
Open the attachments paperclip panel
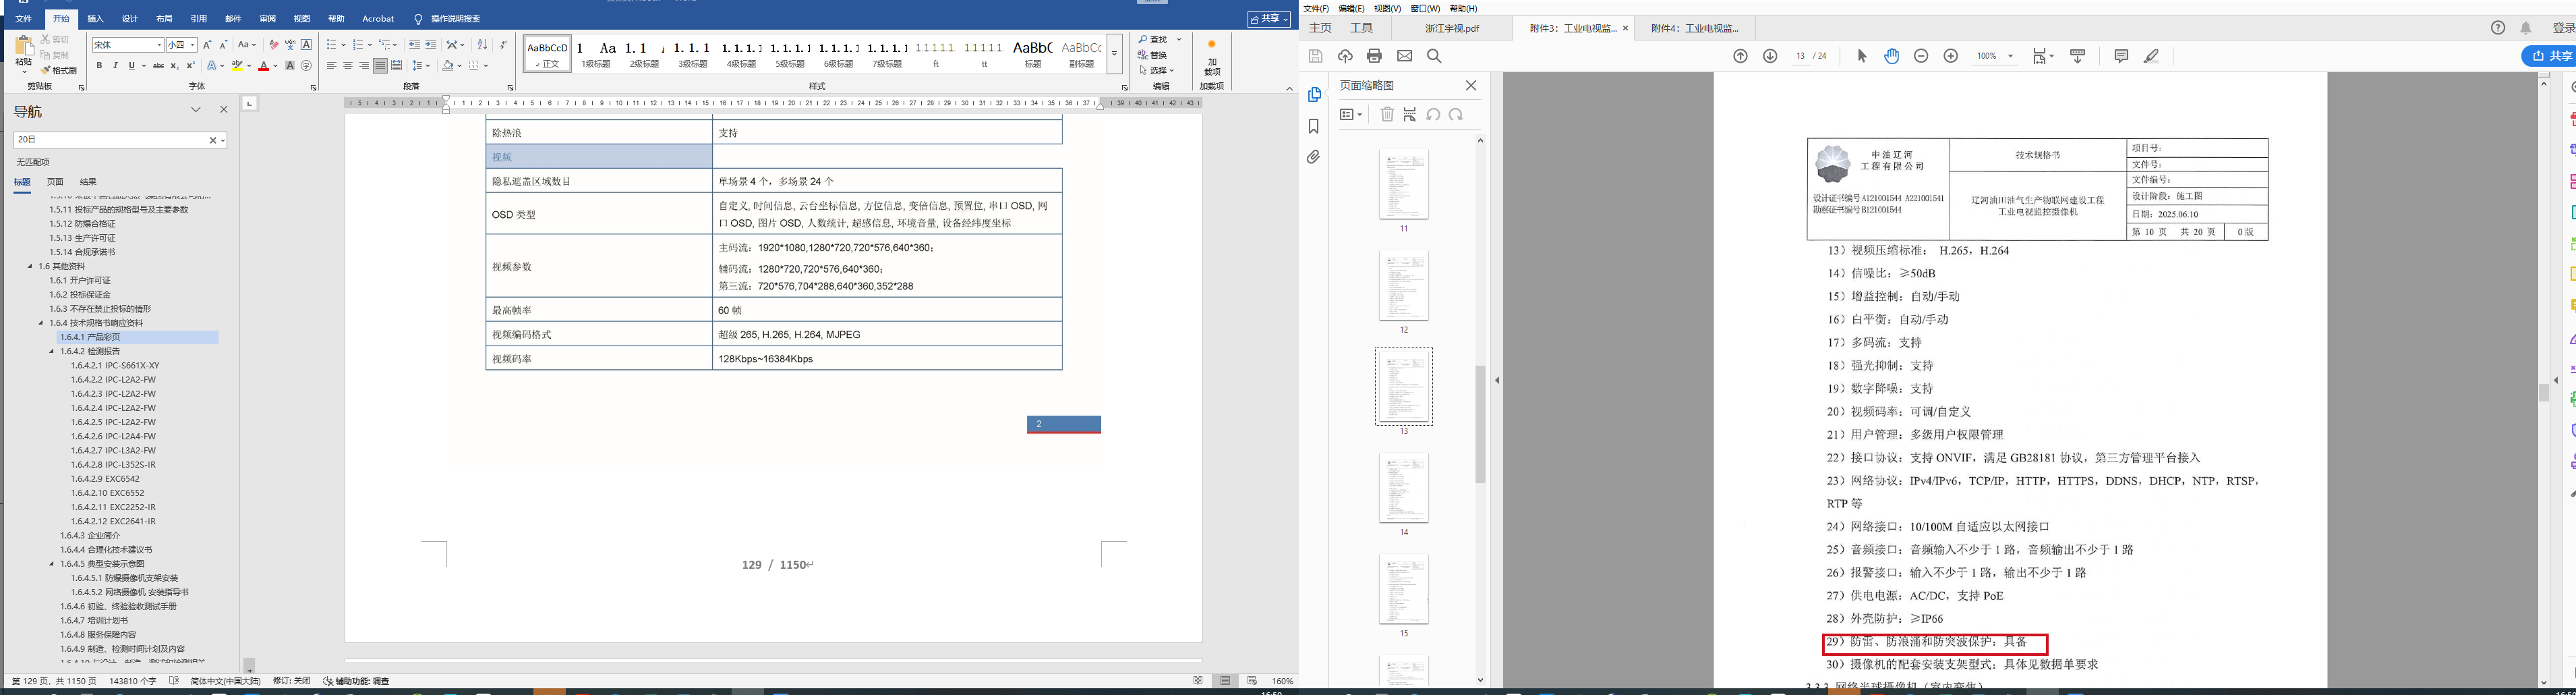tap(1314, 157)
